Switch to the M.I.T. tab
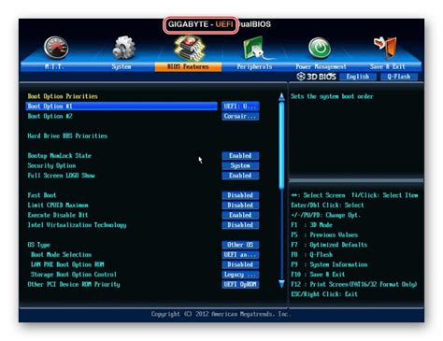The height and width of the screenshot is (341, 443). [x=54, y=66]
